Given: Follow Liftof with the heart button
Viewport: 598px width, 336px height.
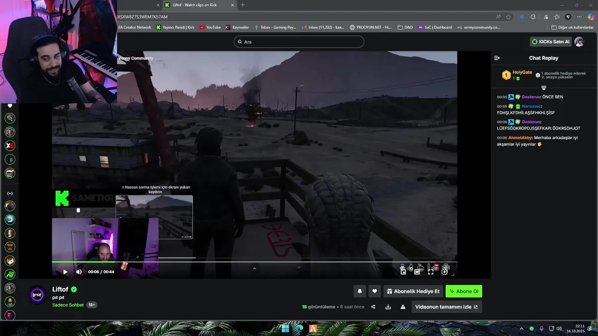Looking at the screenshot, I should pyautogui.click(x=374, y=291).
